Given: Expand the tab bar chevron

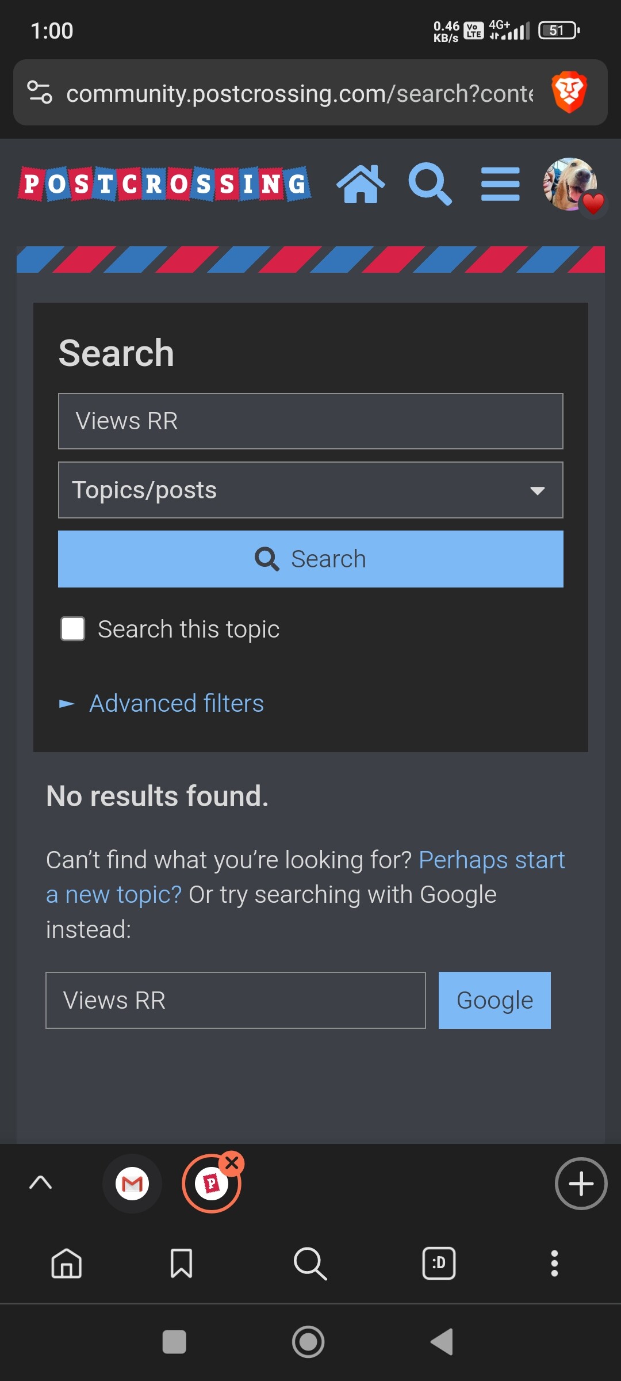Looking at the screenshot, I should 40,1183.
